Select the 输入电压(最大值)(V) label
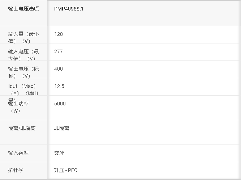 tap(23, 55)
